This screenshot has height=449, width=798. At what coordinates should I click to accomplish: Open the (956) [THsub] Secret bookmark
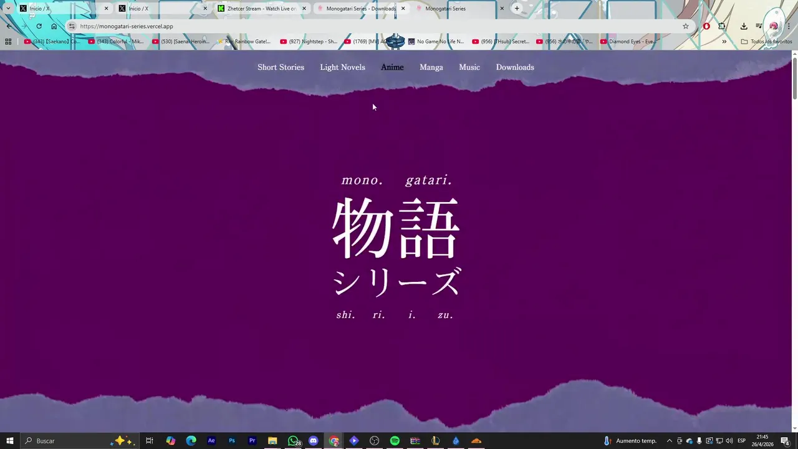501,42
